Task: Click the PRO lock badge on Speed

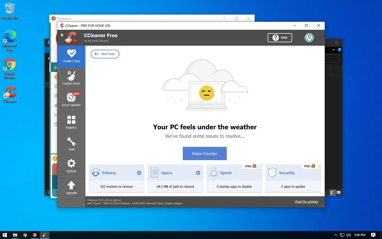Action: pyautogui.click(x=251, y=166)
